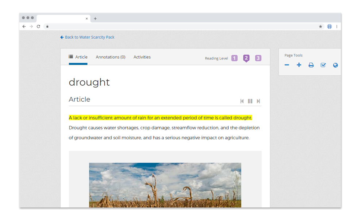
Task: Select Reading Level 2
Action: 247,58
